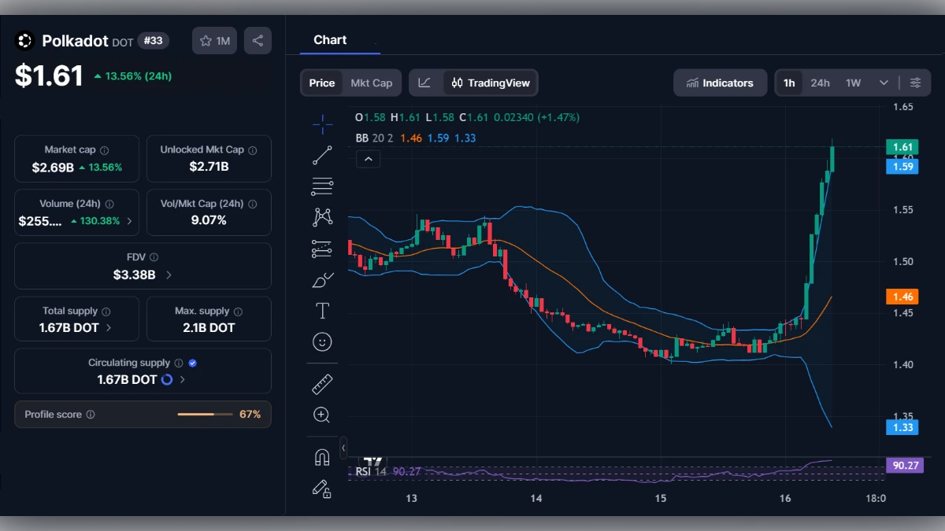This screenshot has height=531, width=945.
Task: Toggle lock all drawing tools
Action: pos(322,488)
